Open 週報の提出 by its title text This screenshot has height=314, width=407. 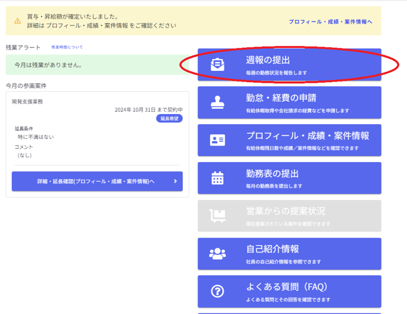pyautogui.click(x=268, y=60)
